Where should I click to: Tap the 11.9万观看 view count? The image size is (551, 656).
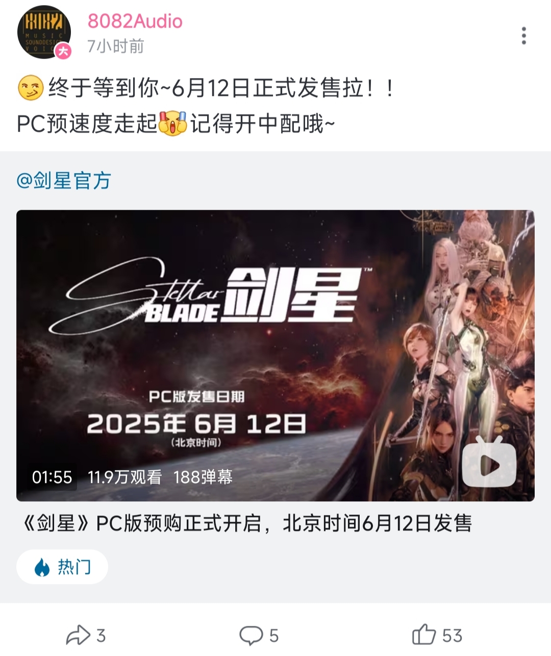click(x=125, y=477)
